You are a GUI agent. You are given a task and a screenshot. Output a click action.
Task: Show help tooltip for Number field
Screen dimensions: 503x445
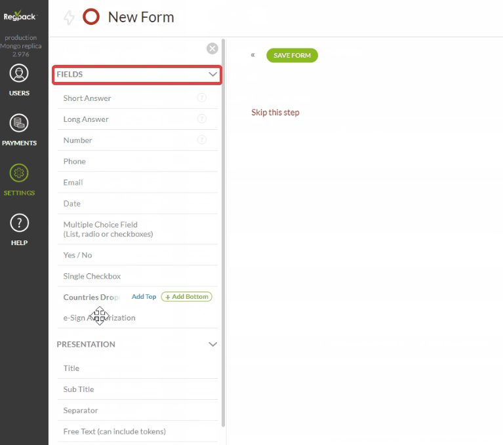[202, 140]
